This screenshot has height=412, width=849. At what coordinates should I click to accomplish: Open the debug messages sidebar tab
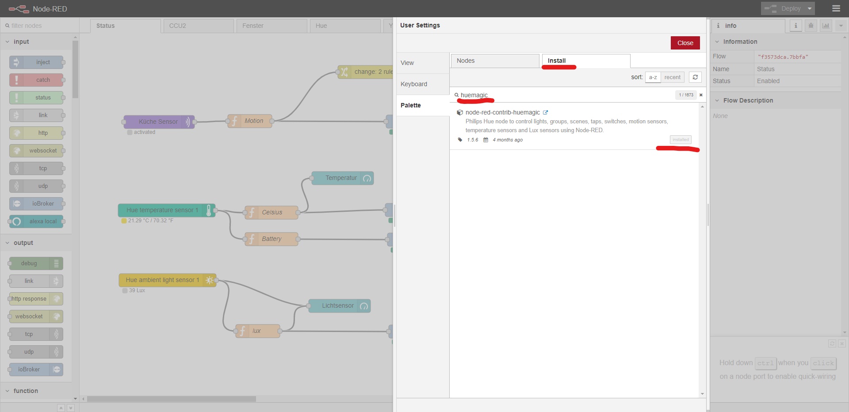click(811, 26)
